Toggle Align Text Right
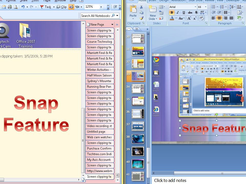This screenshot has height=184, width=246. (x=225, y=18)
